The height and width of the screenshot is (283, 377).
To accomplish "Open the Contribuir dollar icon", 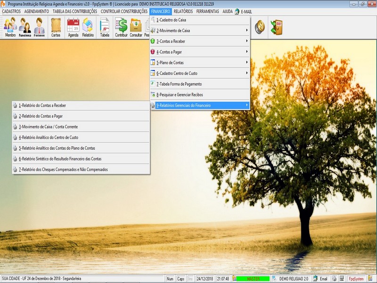I will (121, 27).
